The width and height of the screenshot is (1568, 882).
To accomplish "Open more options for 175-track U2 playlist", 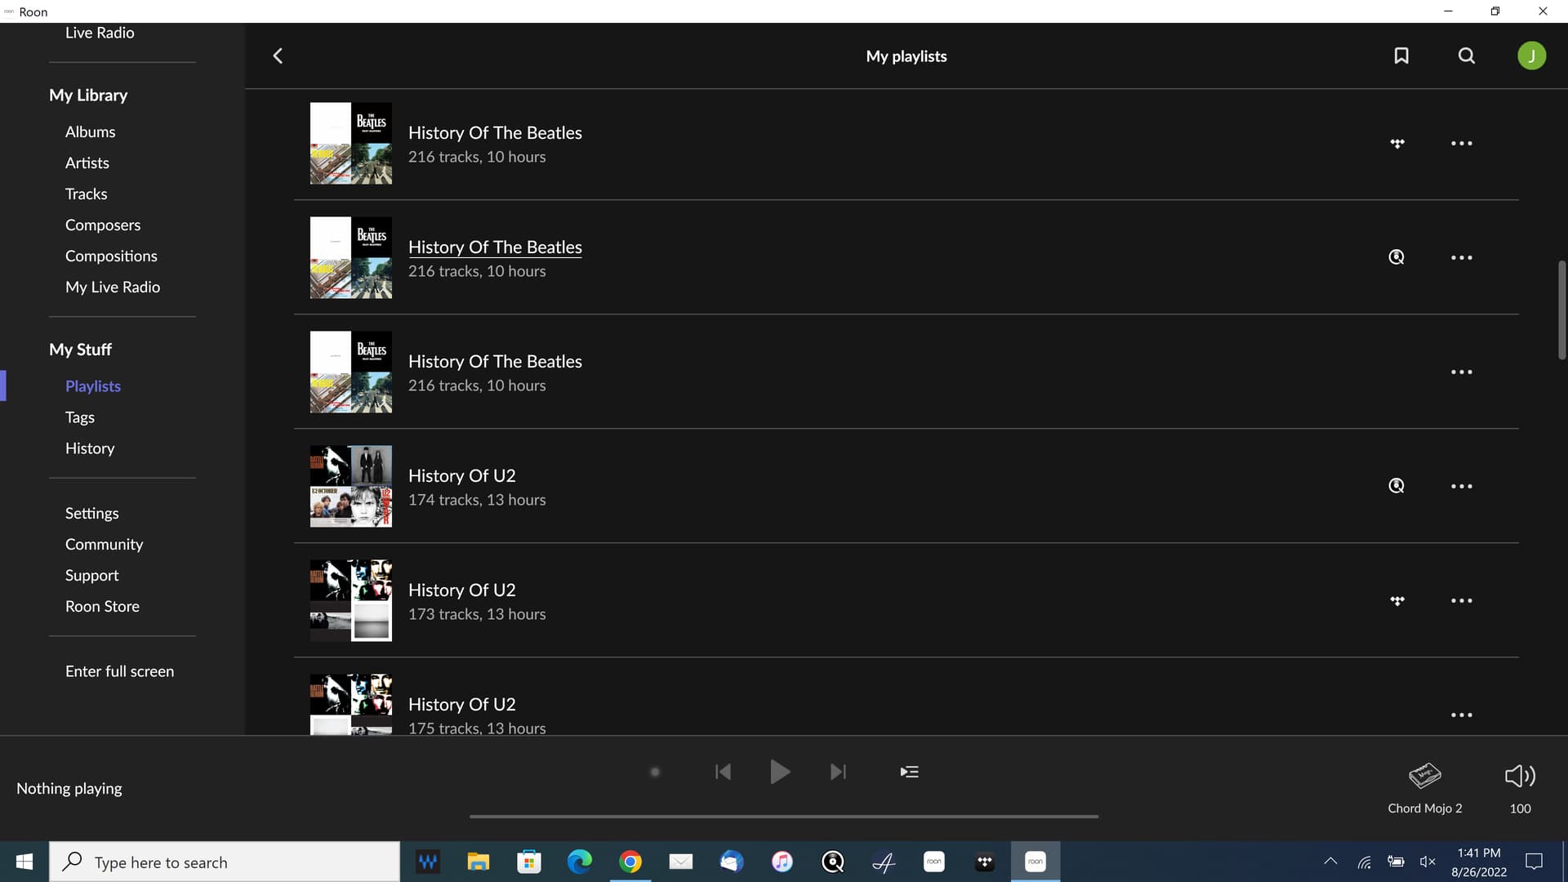I will (x=1462, y=715).
